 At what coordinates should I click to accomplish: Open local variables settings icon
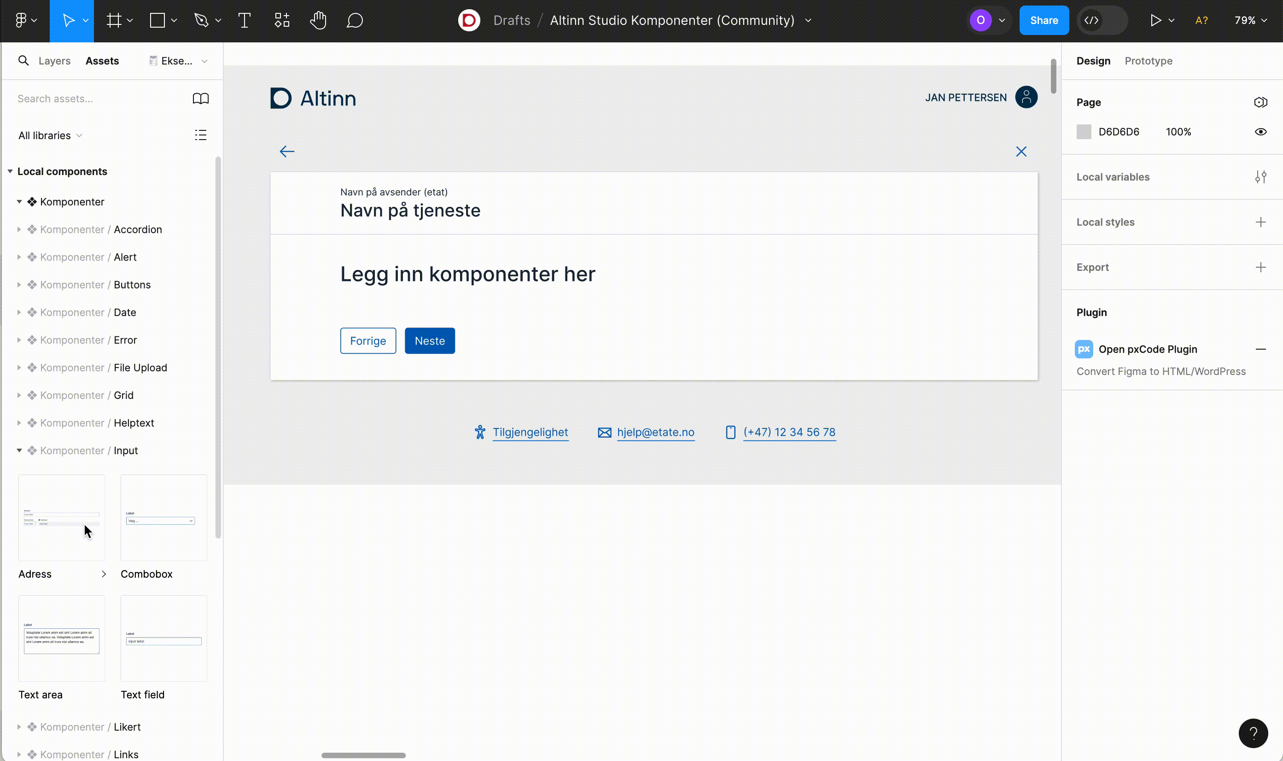click(x=1260, y=177)
